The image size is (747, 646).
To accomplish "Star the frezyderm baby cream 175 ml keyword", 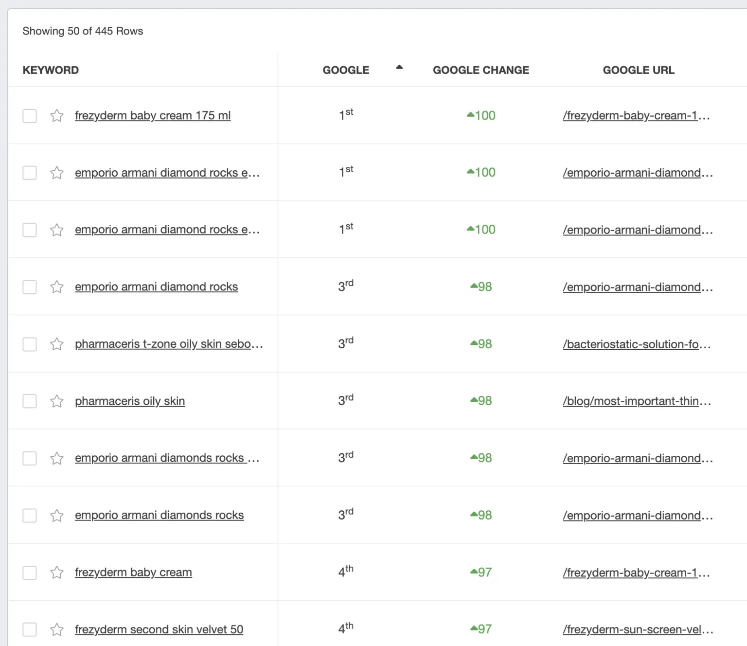I will pyautogui.click(x=57, y=116).
